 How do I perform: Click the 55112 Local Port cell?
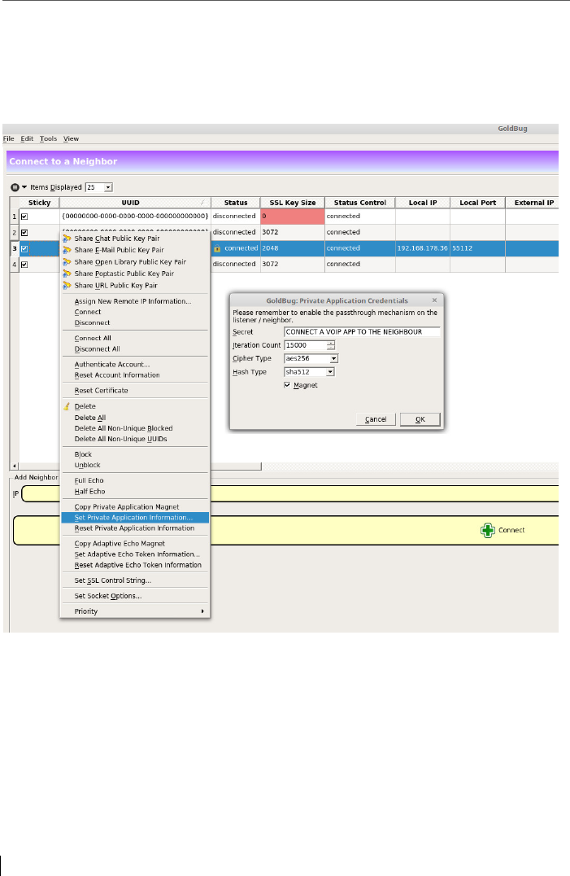click(477, 248)
